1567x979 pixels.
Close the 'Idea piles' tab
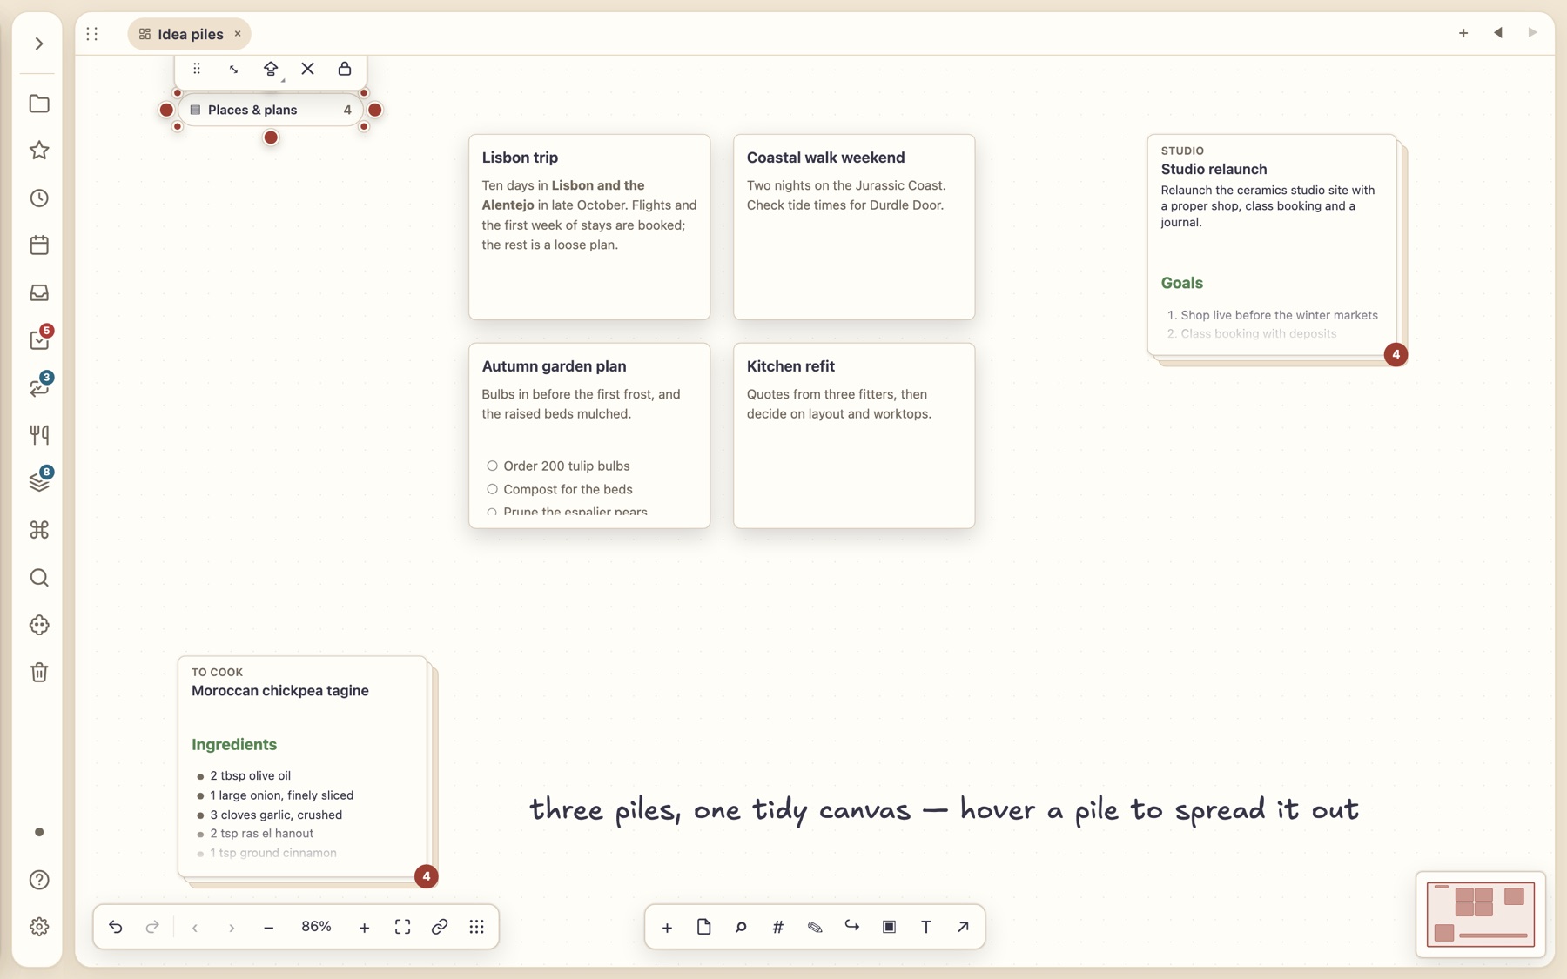pyautogui.click(x=238, y=34)
